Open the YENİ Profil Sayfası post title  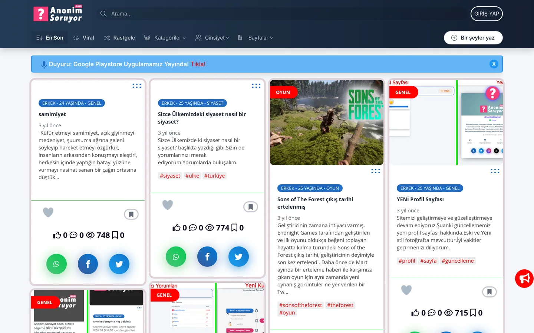pos(420,199)
